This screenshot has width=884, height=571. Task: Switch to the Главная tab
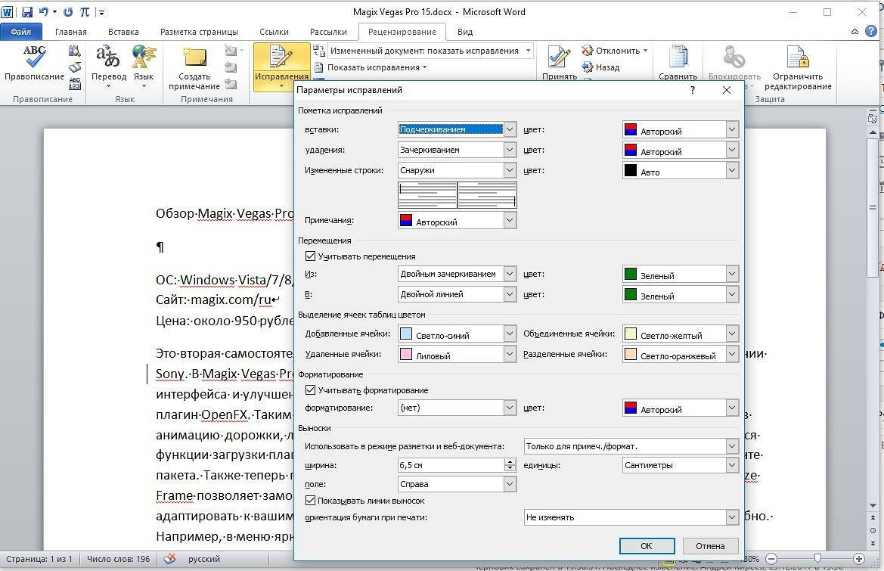coord(71,32)
